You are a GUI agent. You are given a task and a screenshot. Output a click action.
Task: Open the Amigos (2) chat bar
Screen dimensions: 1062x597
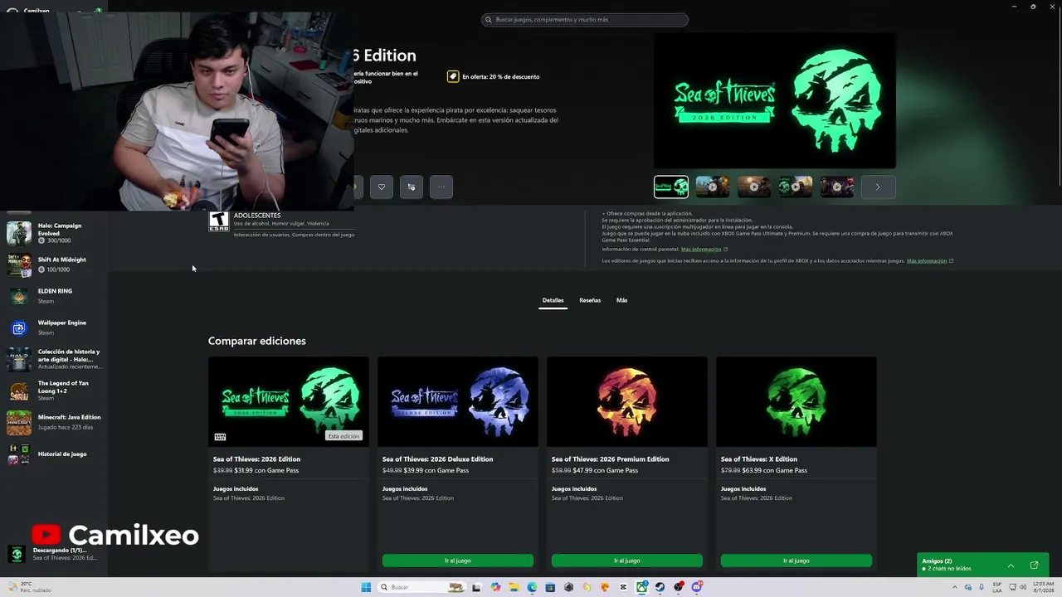[x=983, y=564]
